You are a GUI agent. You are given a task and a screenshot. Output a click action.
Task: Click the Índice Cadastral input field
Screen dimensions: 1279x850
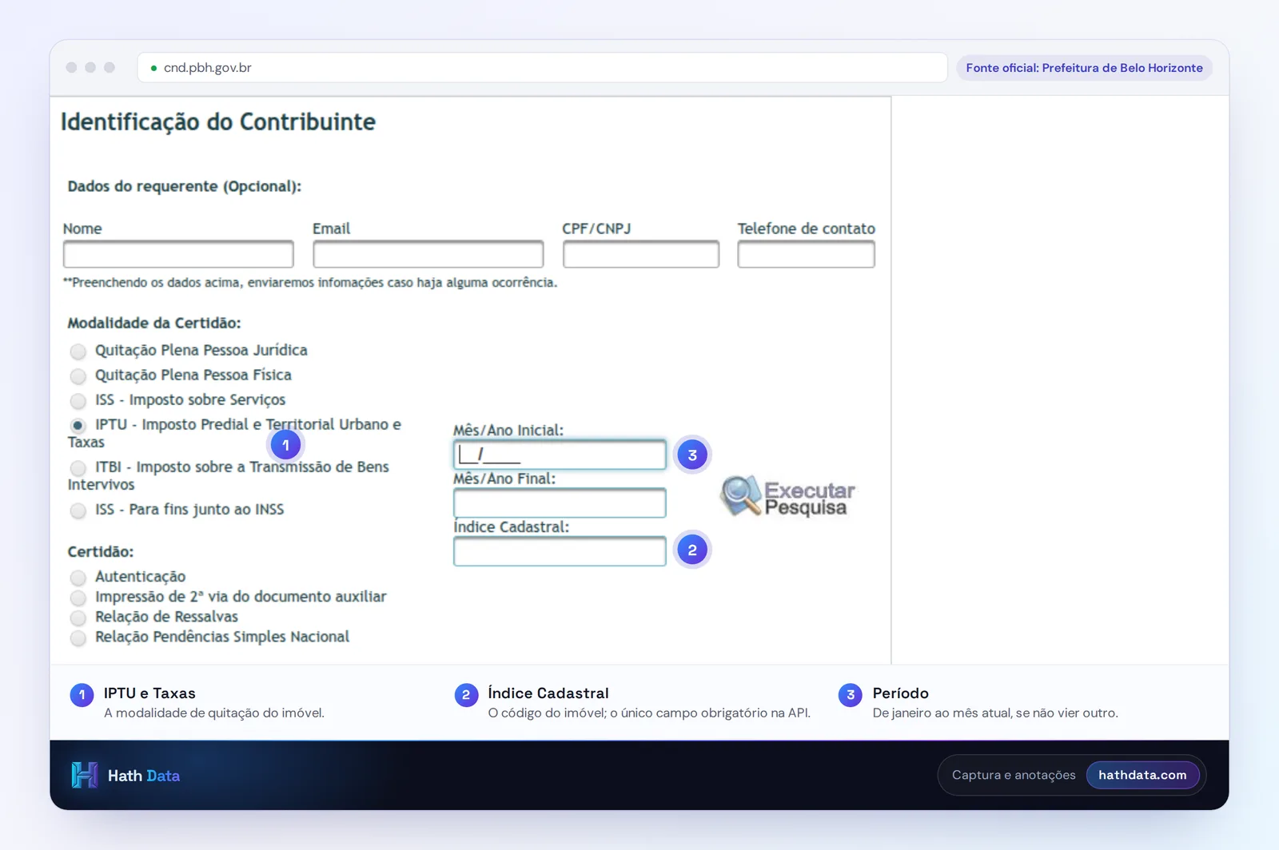point(560,551)
